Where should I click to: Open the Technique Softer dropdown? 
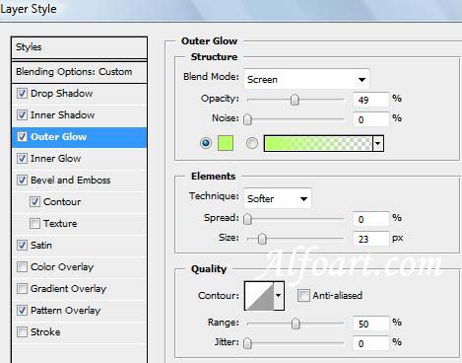point(278,198)
